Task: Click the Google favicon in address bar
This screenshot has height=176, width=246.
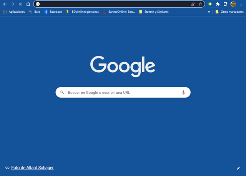Action: pyautogui.click(x=38, y=4)
